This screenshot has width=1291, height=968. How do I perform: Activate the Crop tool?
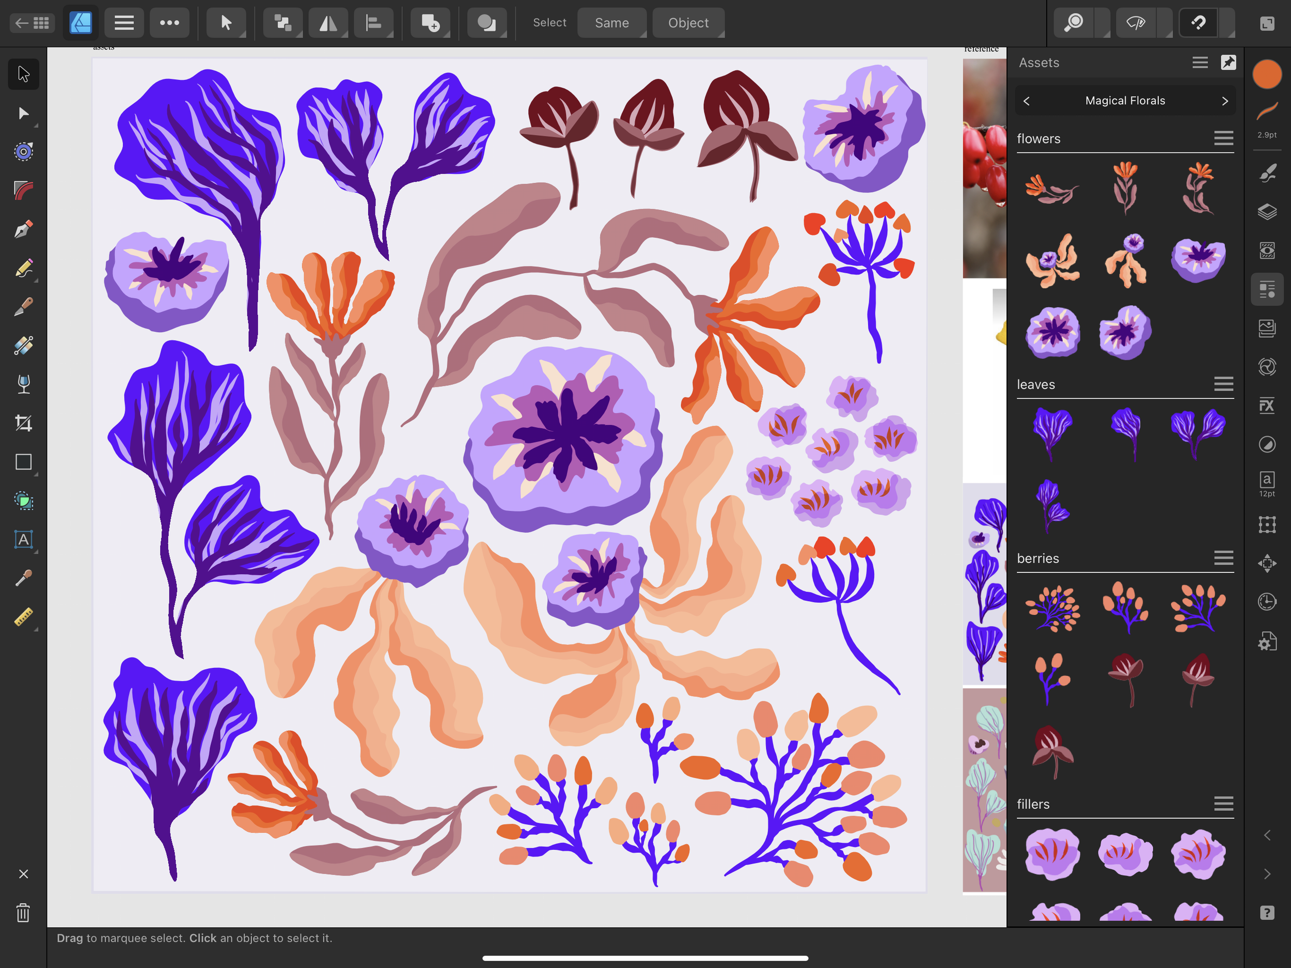pos(23,423)
